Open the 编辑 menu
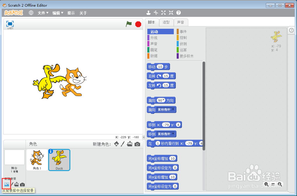 coord(58,13)
